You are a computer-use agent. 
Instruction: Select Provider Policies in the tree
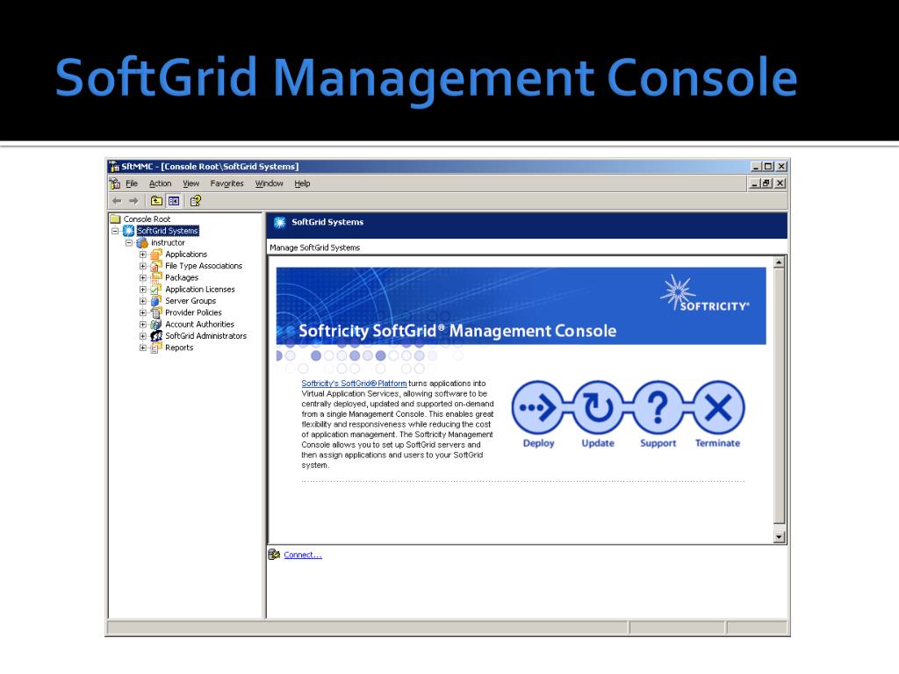coord(193,312)
